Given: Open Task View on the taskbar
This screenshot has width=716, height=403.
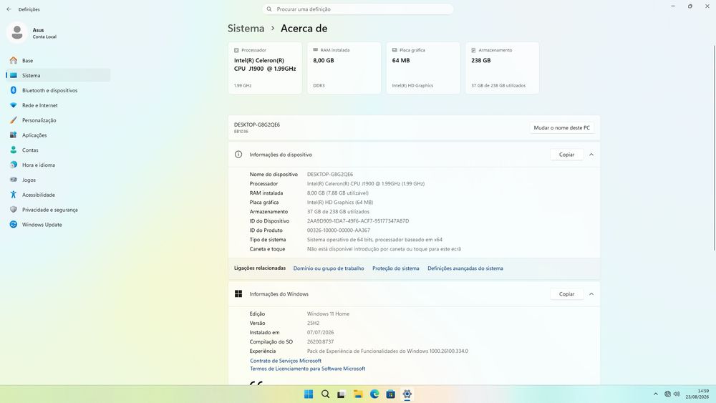Looking at the screenshot, I should tap(341, 394).
